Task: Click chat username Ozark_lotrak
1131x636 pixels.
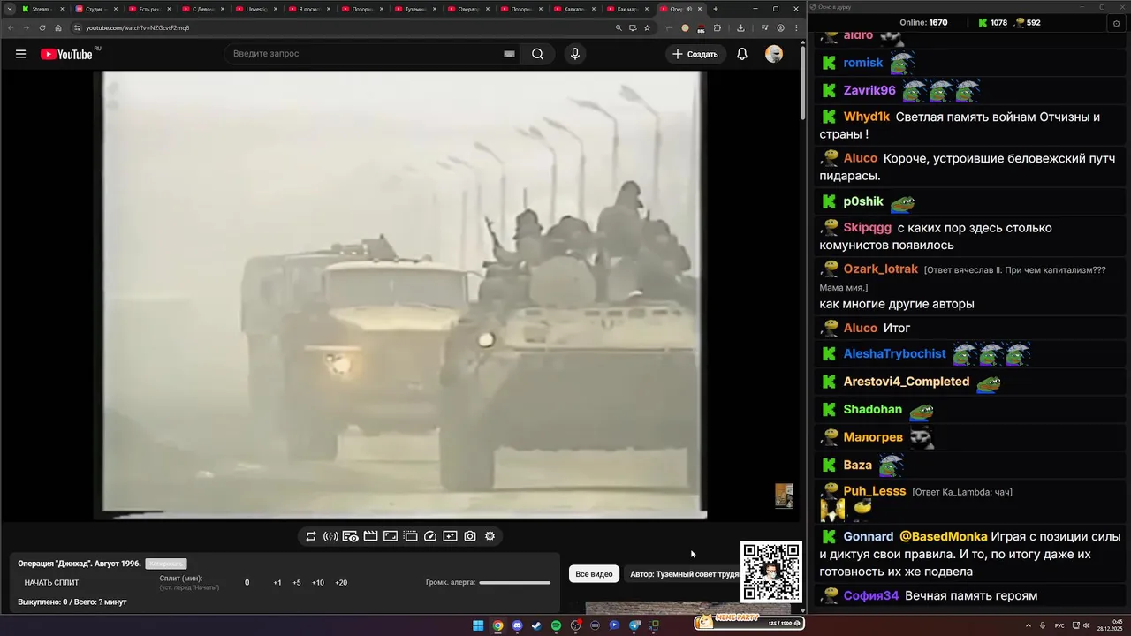Action: click(881, 269)
